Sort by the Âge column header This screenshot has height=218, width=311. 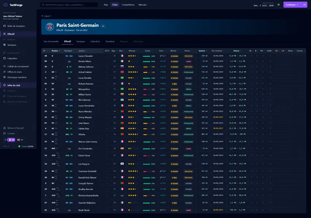[114, 51]
